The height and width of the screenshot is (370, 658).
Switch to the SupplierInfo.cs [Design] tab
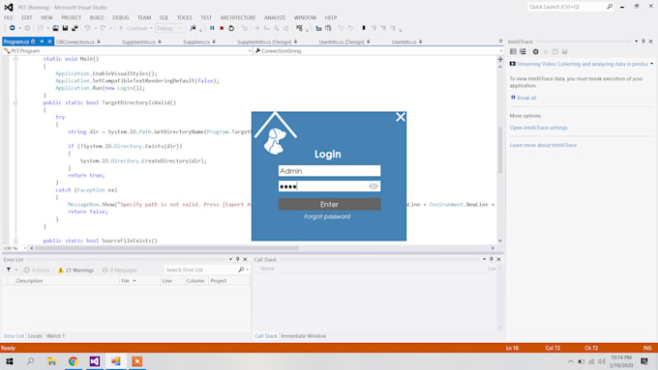click(264, 42)
